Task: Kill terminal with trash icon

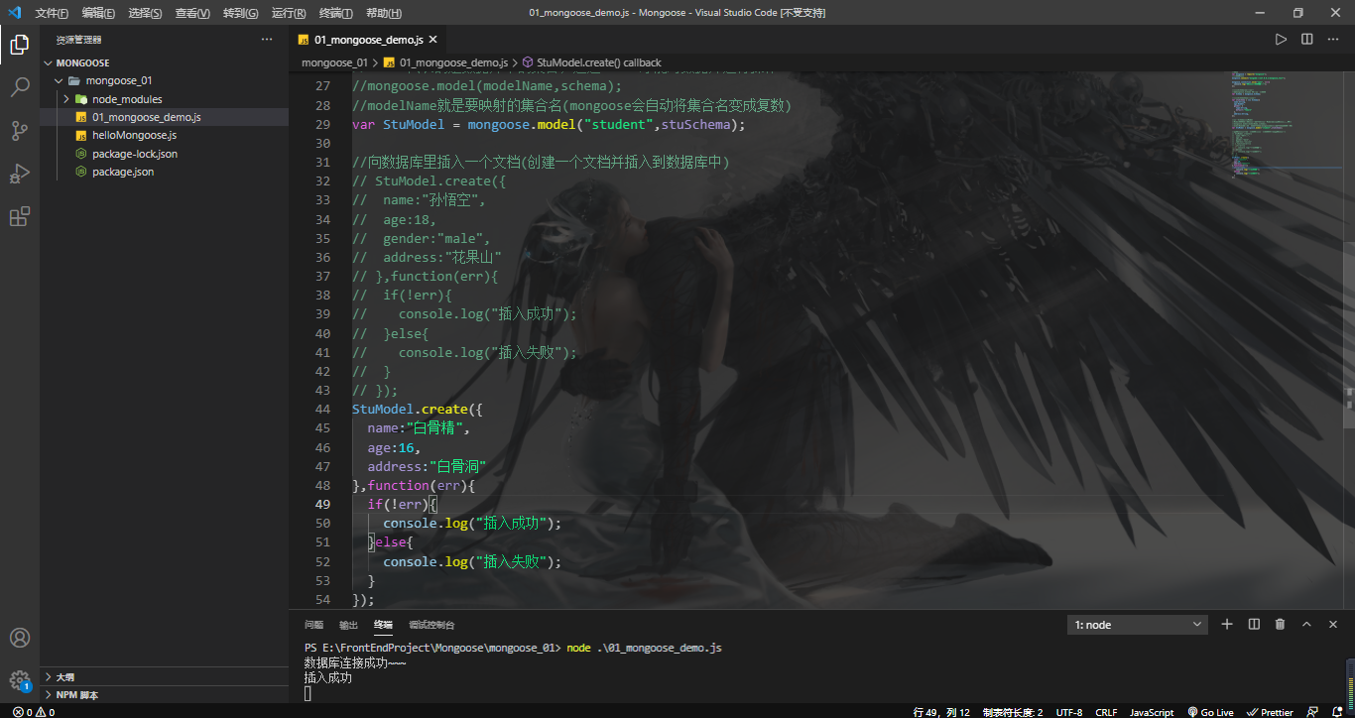Action: 1280,624
